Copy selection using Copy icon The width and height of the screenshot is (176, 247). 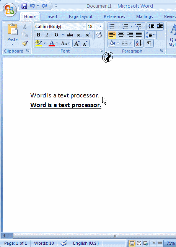click(24, 35)
